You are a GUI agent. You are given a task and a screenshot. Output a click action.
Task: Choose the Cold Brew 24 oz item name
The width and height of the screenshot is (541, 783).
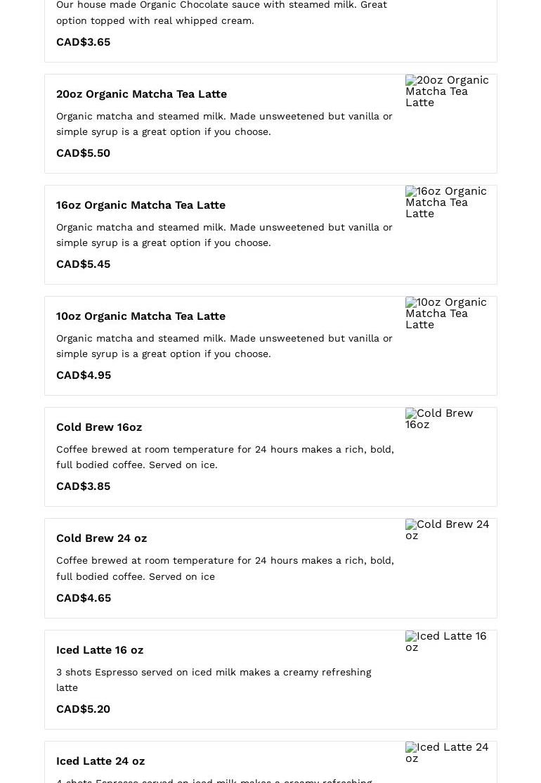101,538
